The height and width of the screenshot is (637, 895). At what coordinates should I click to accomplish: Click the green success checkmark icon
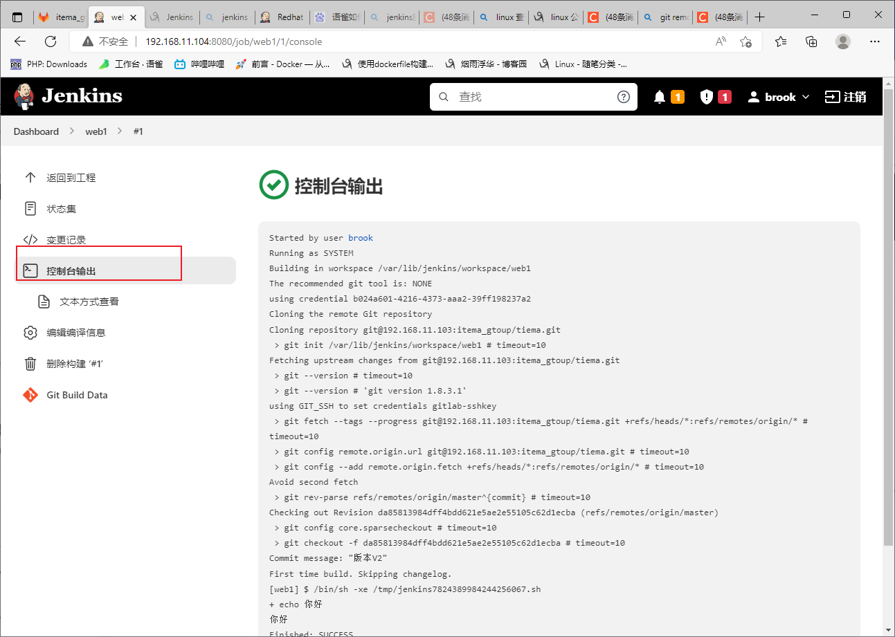tap(273, 185)
